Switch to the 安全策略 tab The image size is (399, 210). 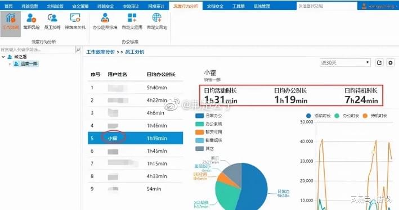tap(80, 6)
